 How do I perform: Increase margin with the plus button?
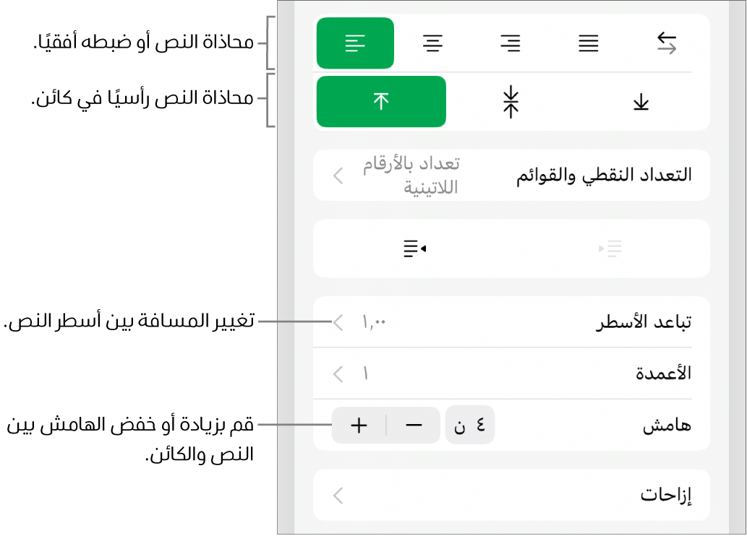359,425
